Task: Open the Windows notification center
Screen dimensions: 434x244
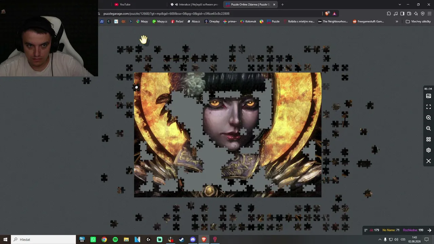Action: 427,240
